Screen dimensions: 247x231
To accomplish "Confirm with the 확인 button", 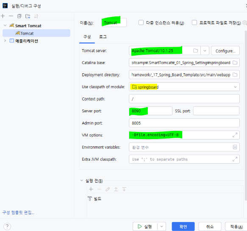I will click(183, 227).
